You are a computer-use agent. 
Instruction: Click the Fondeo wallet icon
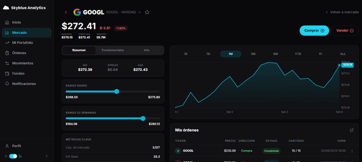(x=7, y=73)
